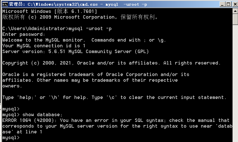The width and height of the screenshot is (238, 142).
Task: Click the scrollbar track below the thumb
Action: (x=235, y=83)
